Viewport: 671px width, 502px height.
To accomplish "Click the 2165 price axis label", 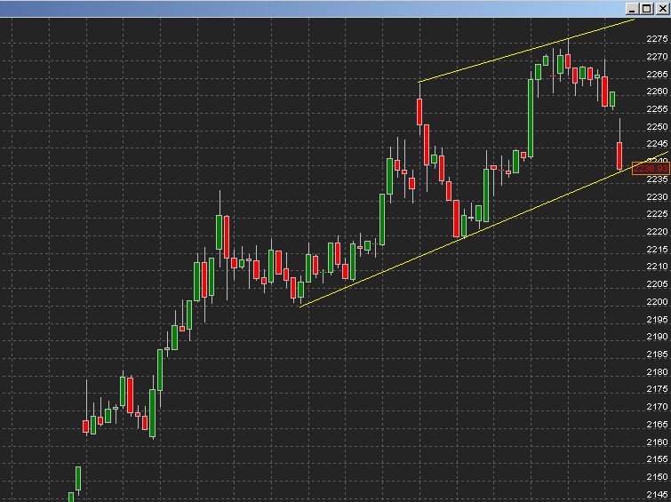I will click(x=657, y=424).
